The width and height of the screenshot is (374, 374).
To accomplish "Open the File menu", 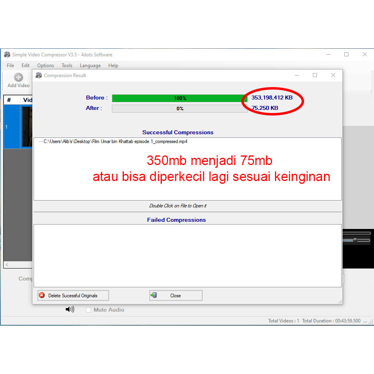I will 10,66.
